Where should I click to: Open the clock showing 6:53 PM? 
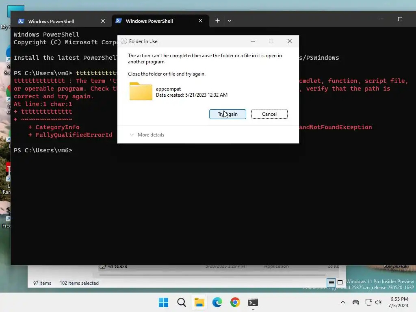pos(398,302)
